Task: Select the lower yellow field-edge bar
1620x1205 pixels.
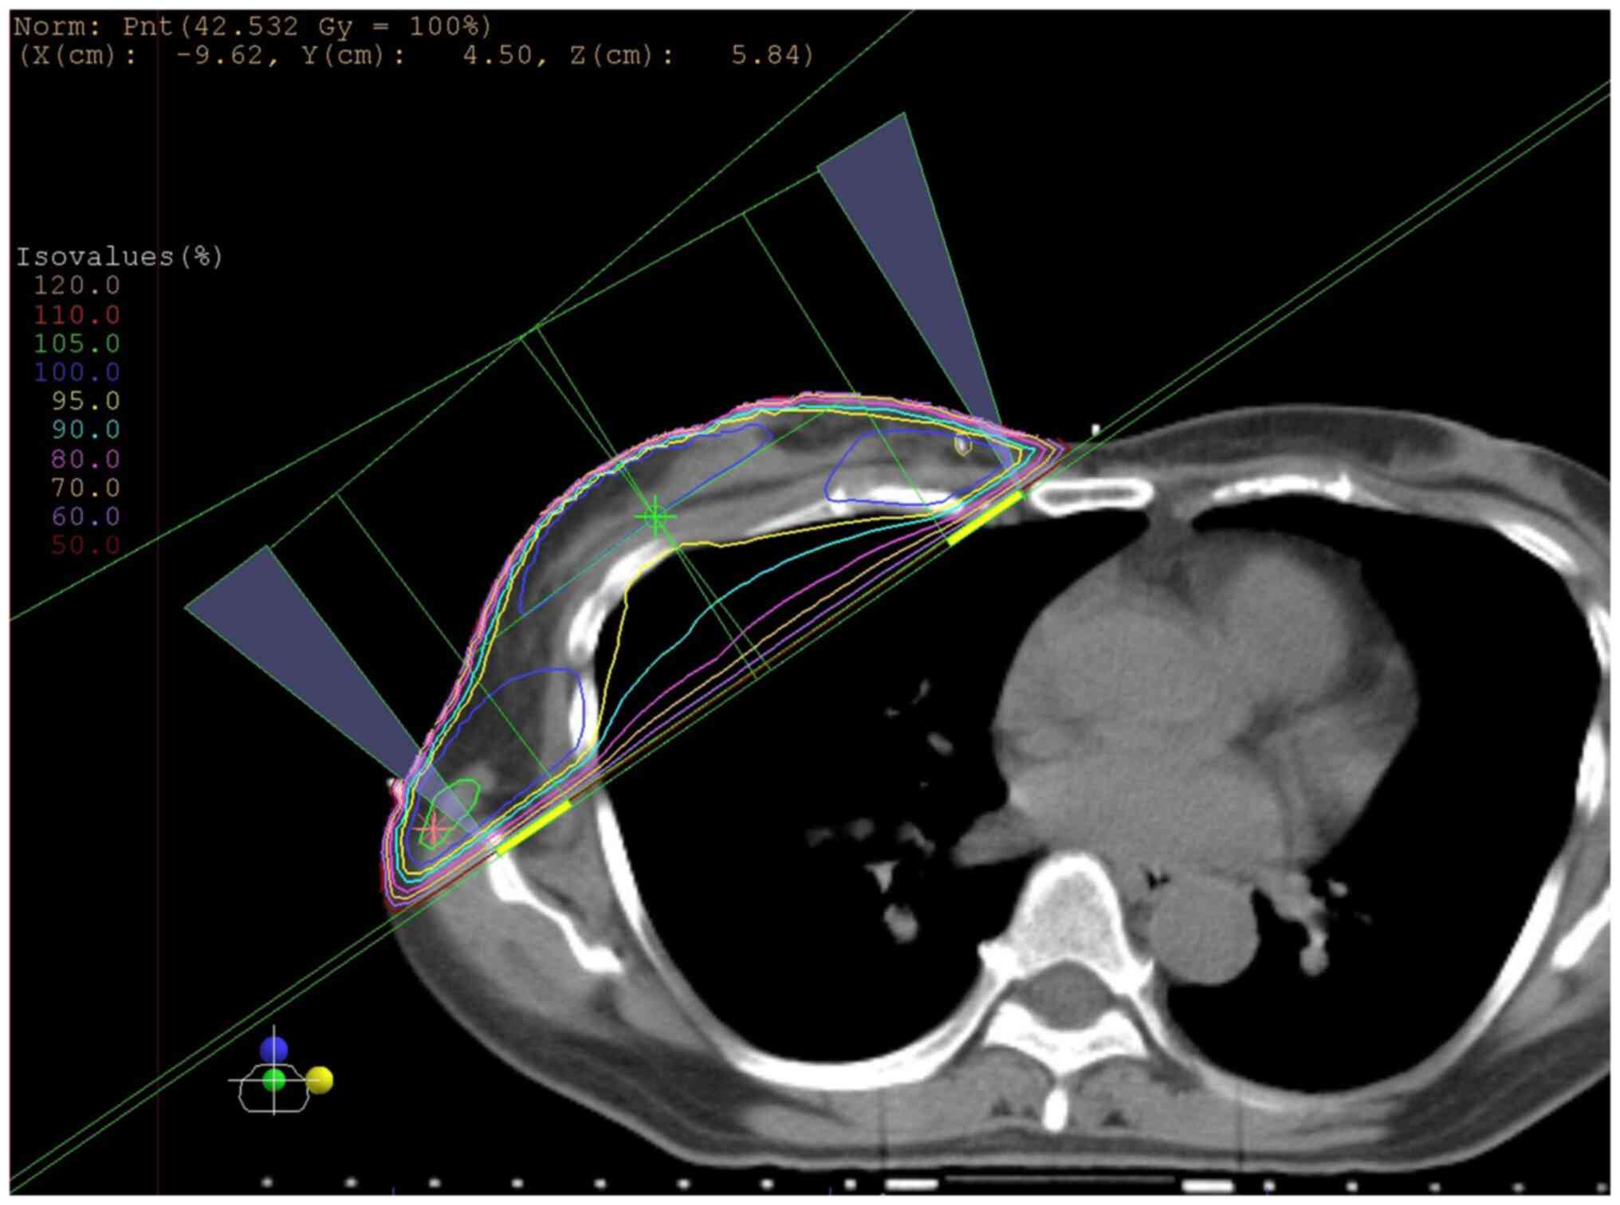Action: (x=533, y=828)
